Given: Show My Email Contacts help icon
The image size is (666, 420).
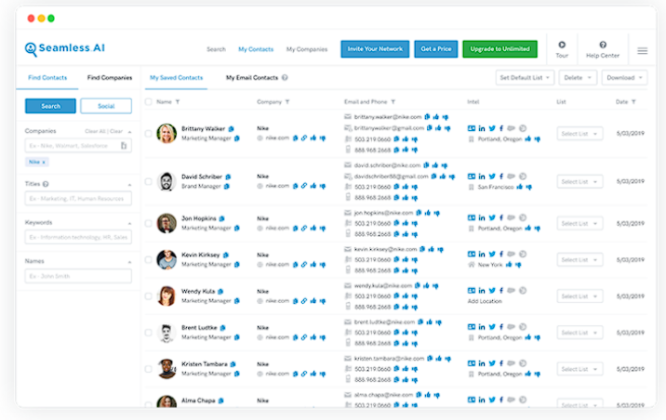Looking at the screenshot, I should pyautogui.click(x=285, y=78).
